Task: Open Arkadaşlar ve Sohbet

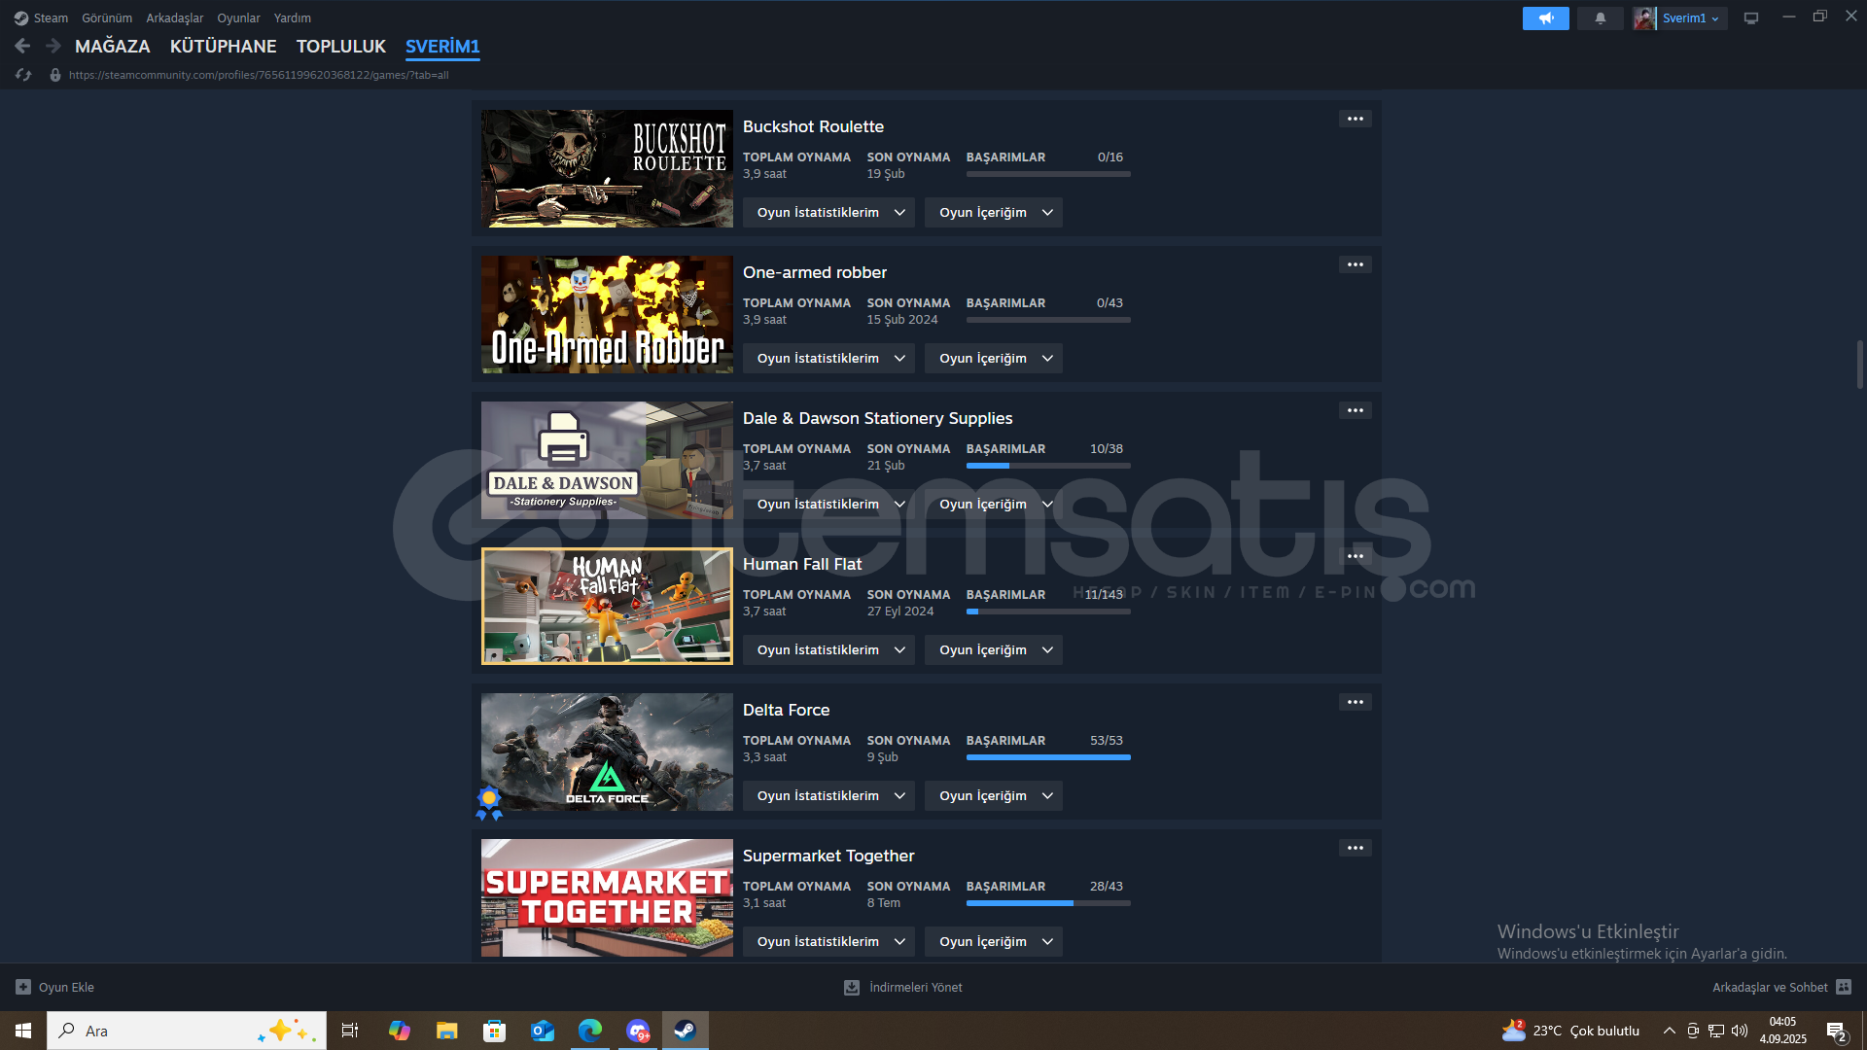Action: pos(1770,987)
